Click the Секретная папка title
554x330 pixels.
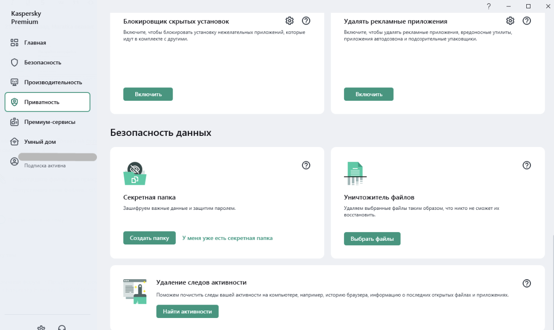[x=150, y=197]
